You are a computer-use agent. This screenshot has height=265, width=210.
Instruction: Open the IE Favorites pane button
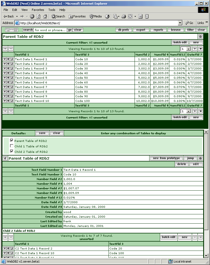[x=77, y=16]
